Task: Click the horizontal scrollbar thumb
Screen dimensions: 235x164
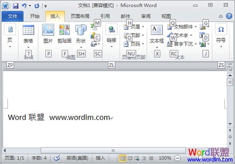Action: pos(113,151)
